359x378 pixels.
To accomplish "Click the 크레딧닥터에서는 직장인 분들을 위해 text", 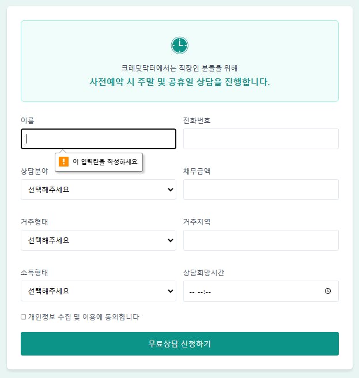I will point(179,68).
